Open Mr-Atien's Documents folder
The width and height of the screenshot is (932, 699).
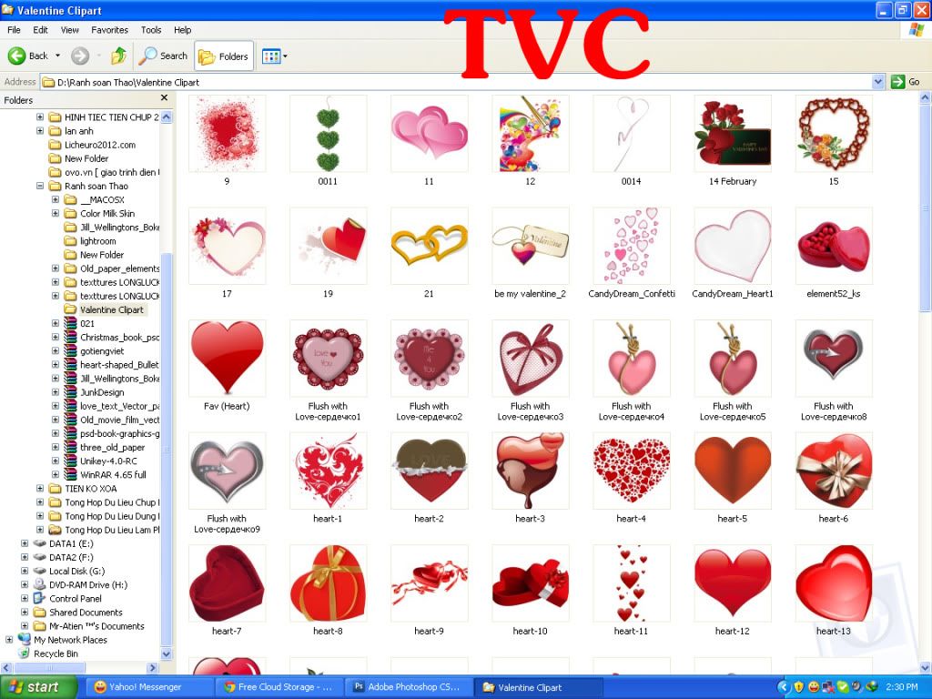point(96,626)
